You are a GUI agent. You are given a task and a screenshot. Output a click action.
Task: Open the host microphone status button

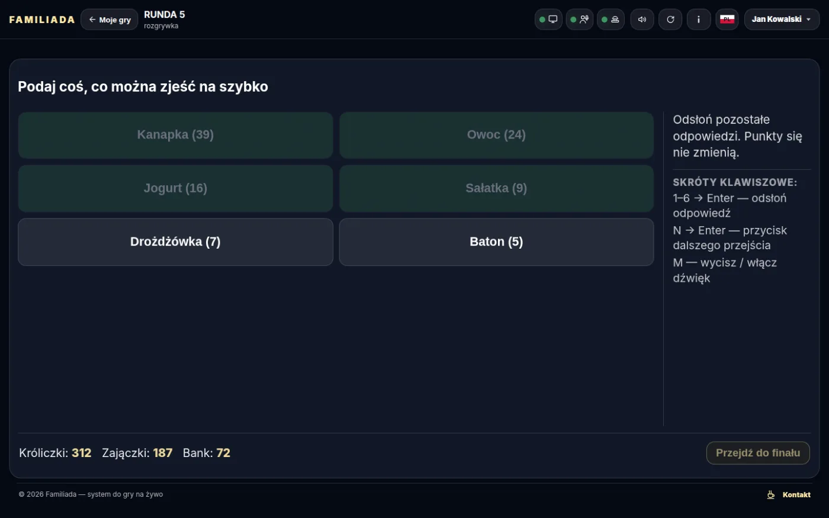click(580, 20)
